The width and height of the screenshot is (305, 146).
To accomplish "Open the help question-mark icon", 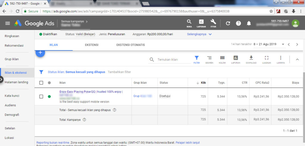I will [x=239, y=23].
